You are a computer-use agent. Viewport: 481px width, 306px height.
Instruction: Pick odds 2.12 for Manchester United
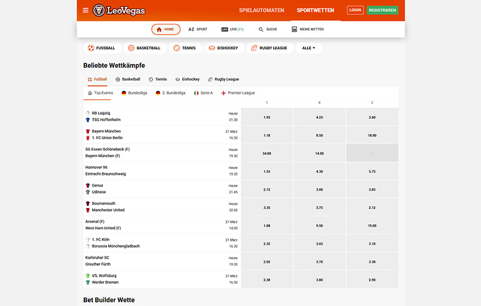click(x=372, y=208)
